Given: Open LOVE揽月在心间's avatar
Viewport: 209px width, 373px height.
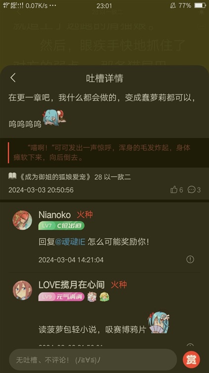Looking at the screenshot, I should click(x=22, y=290).
